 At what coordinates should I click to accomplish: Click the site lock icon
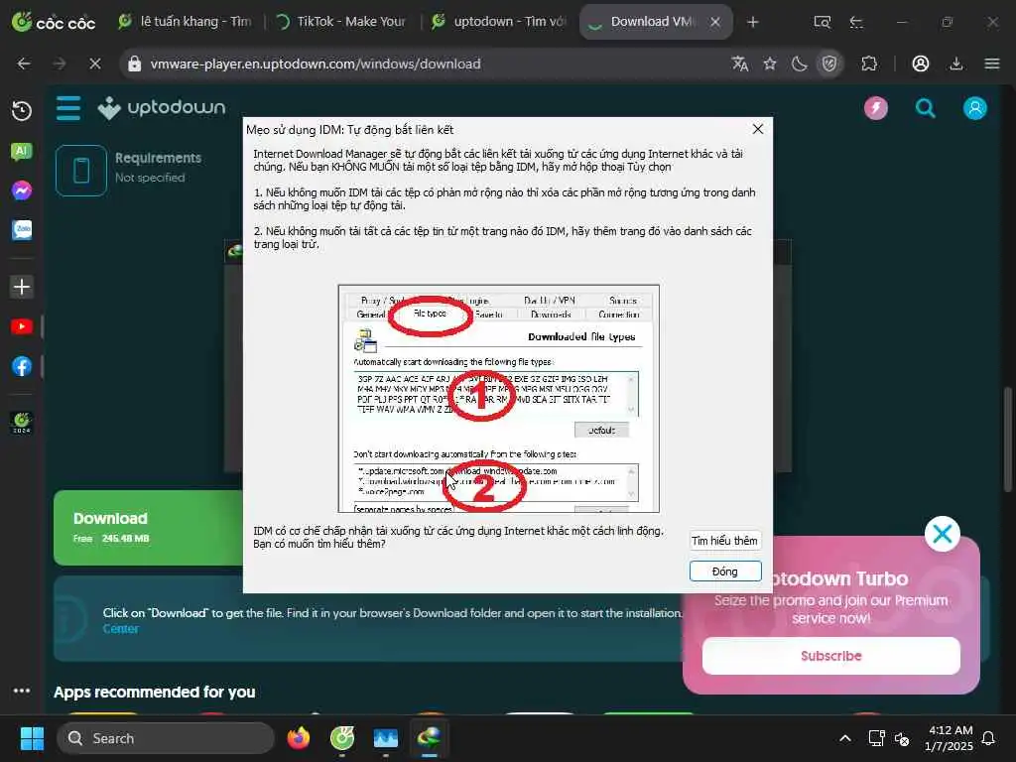click(x=134, y=63)
